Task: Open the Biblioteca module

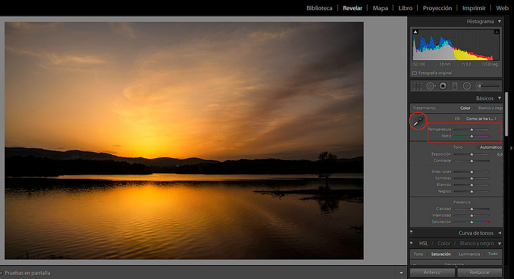Action: point(319,8)
